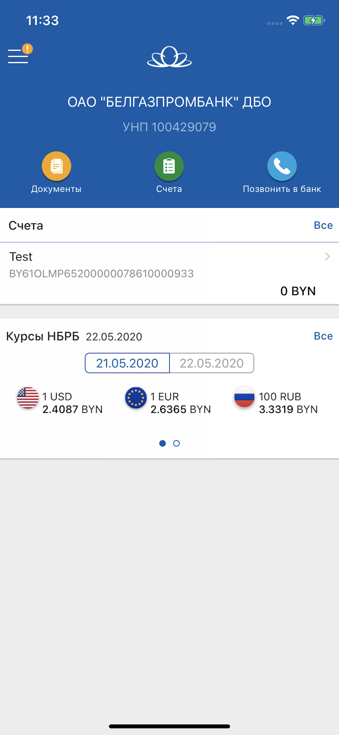The height and width of the screenshot is (735, 339).
Task: Select the 2.4087 BYN USD rate
Action: click(72, 409)
